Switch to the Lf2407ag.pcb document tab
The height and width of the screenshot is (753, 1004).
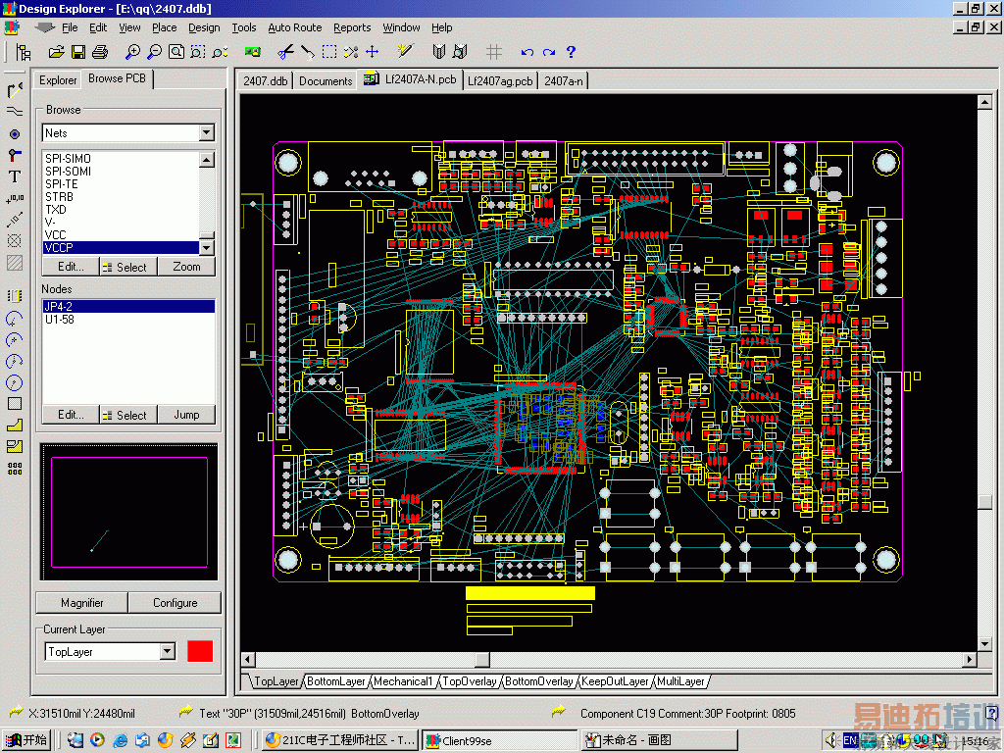click(500, 80)
